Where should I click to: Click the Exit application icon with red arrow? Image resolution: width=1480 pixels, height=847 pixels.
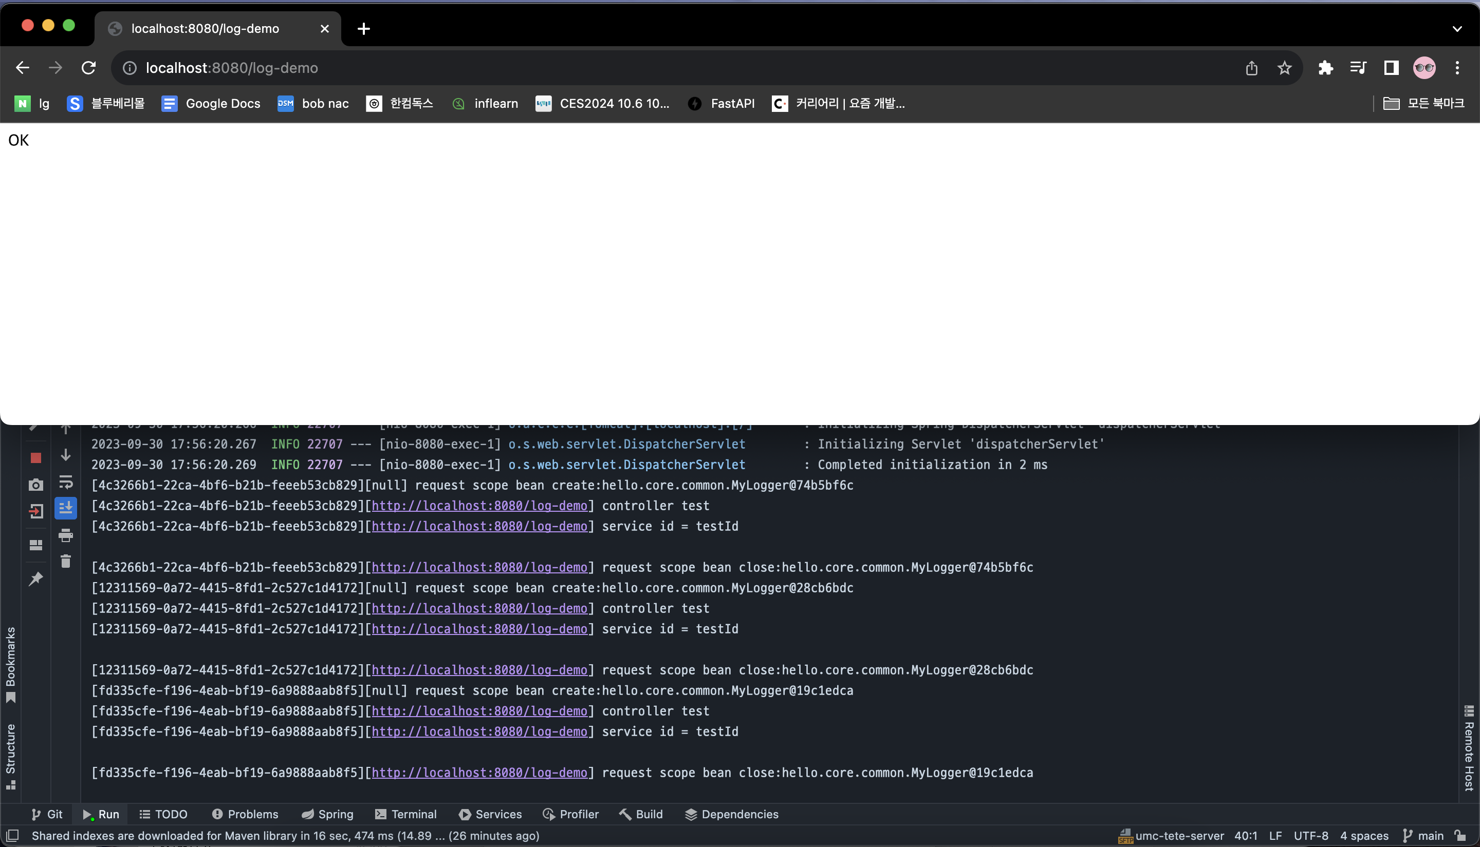pyautogui.click(x=35, y=512)
